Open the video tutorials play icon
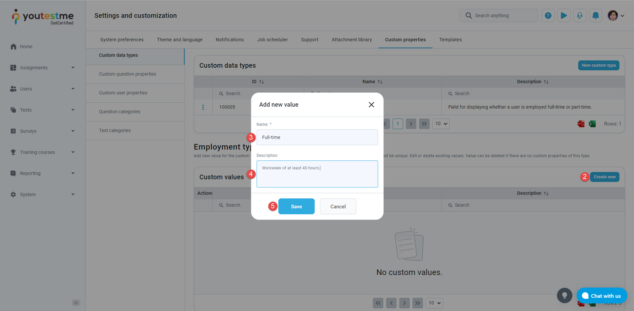This screenshot has width=634, height=311. tap(564, 16)
